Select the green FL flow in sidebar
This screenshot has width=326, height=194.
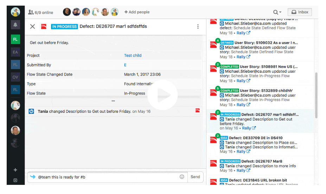[x=15, y=39]
